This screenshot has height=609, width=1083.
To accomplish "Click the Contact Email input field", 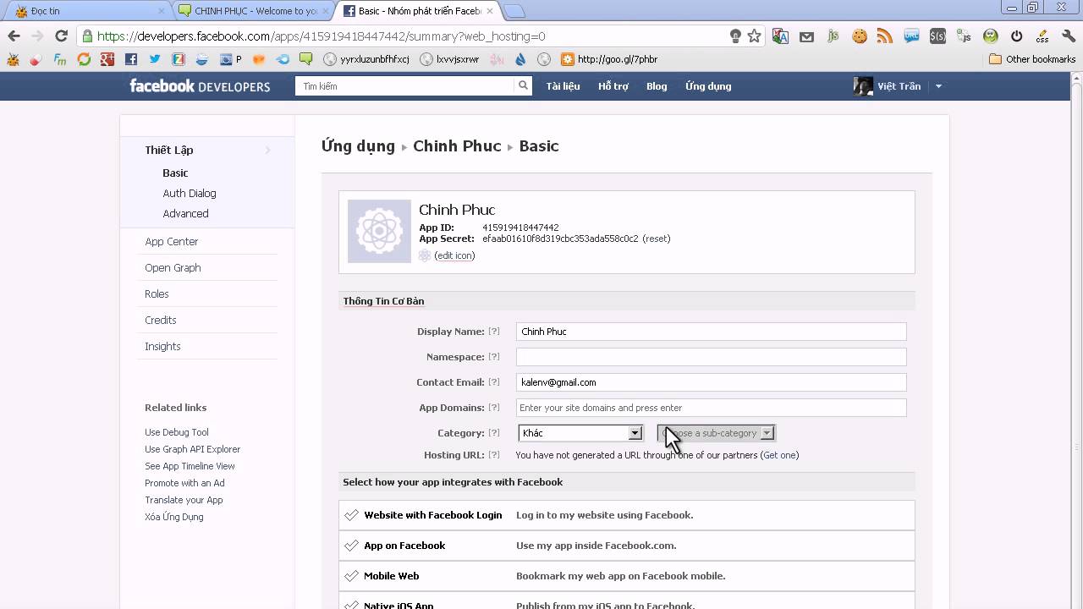I will (711, 382).
